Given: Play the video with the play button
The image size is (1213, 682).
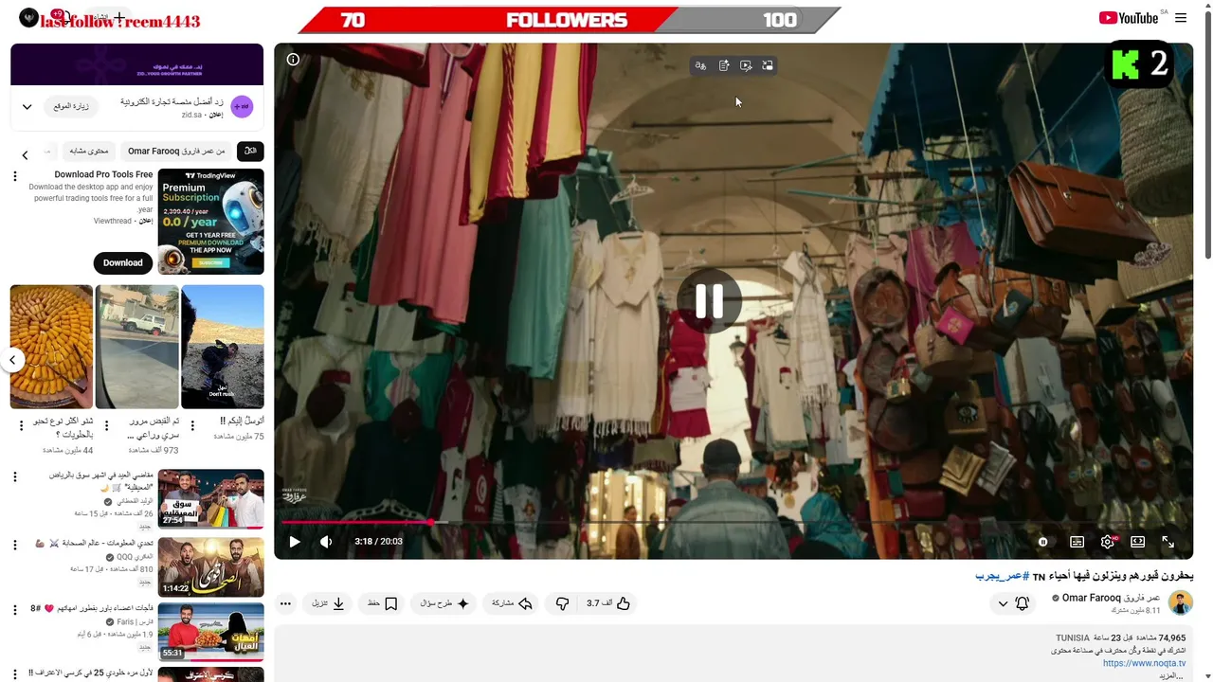Looking at the screenshot, I should (x=295, y=542).
